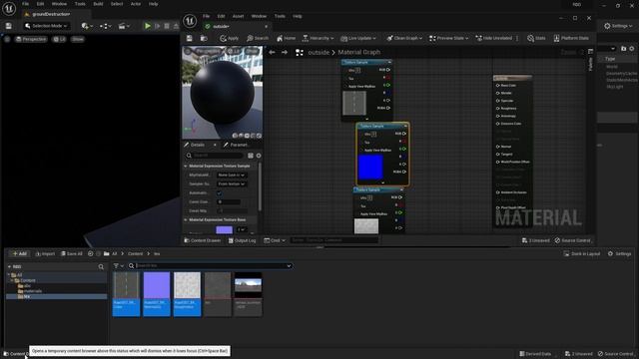Viewport: 639px width, 359px height.
Task: Open Asset menu in material editor
Action: point(238,16)
